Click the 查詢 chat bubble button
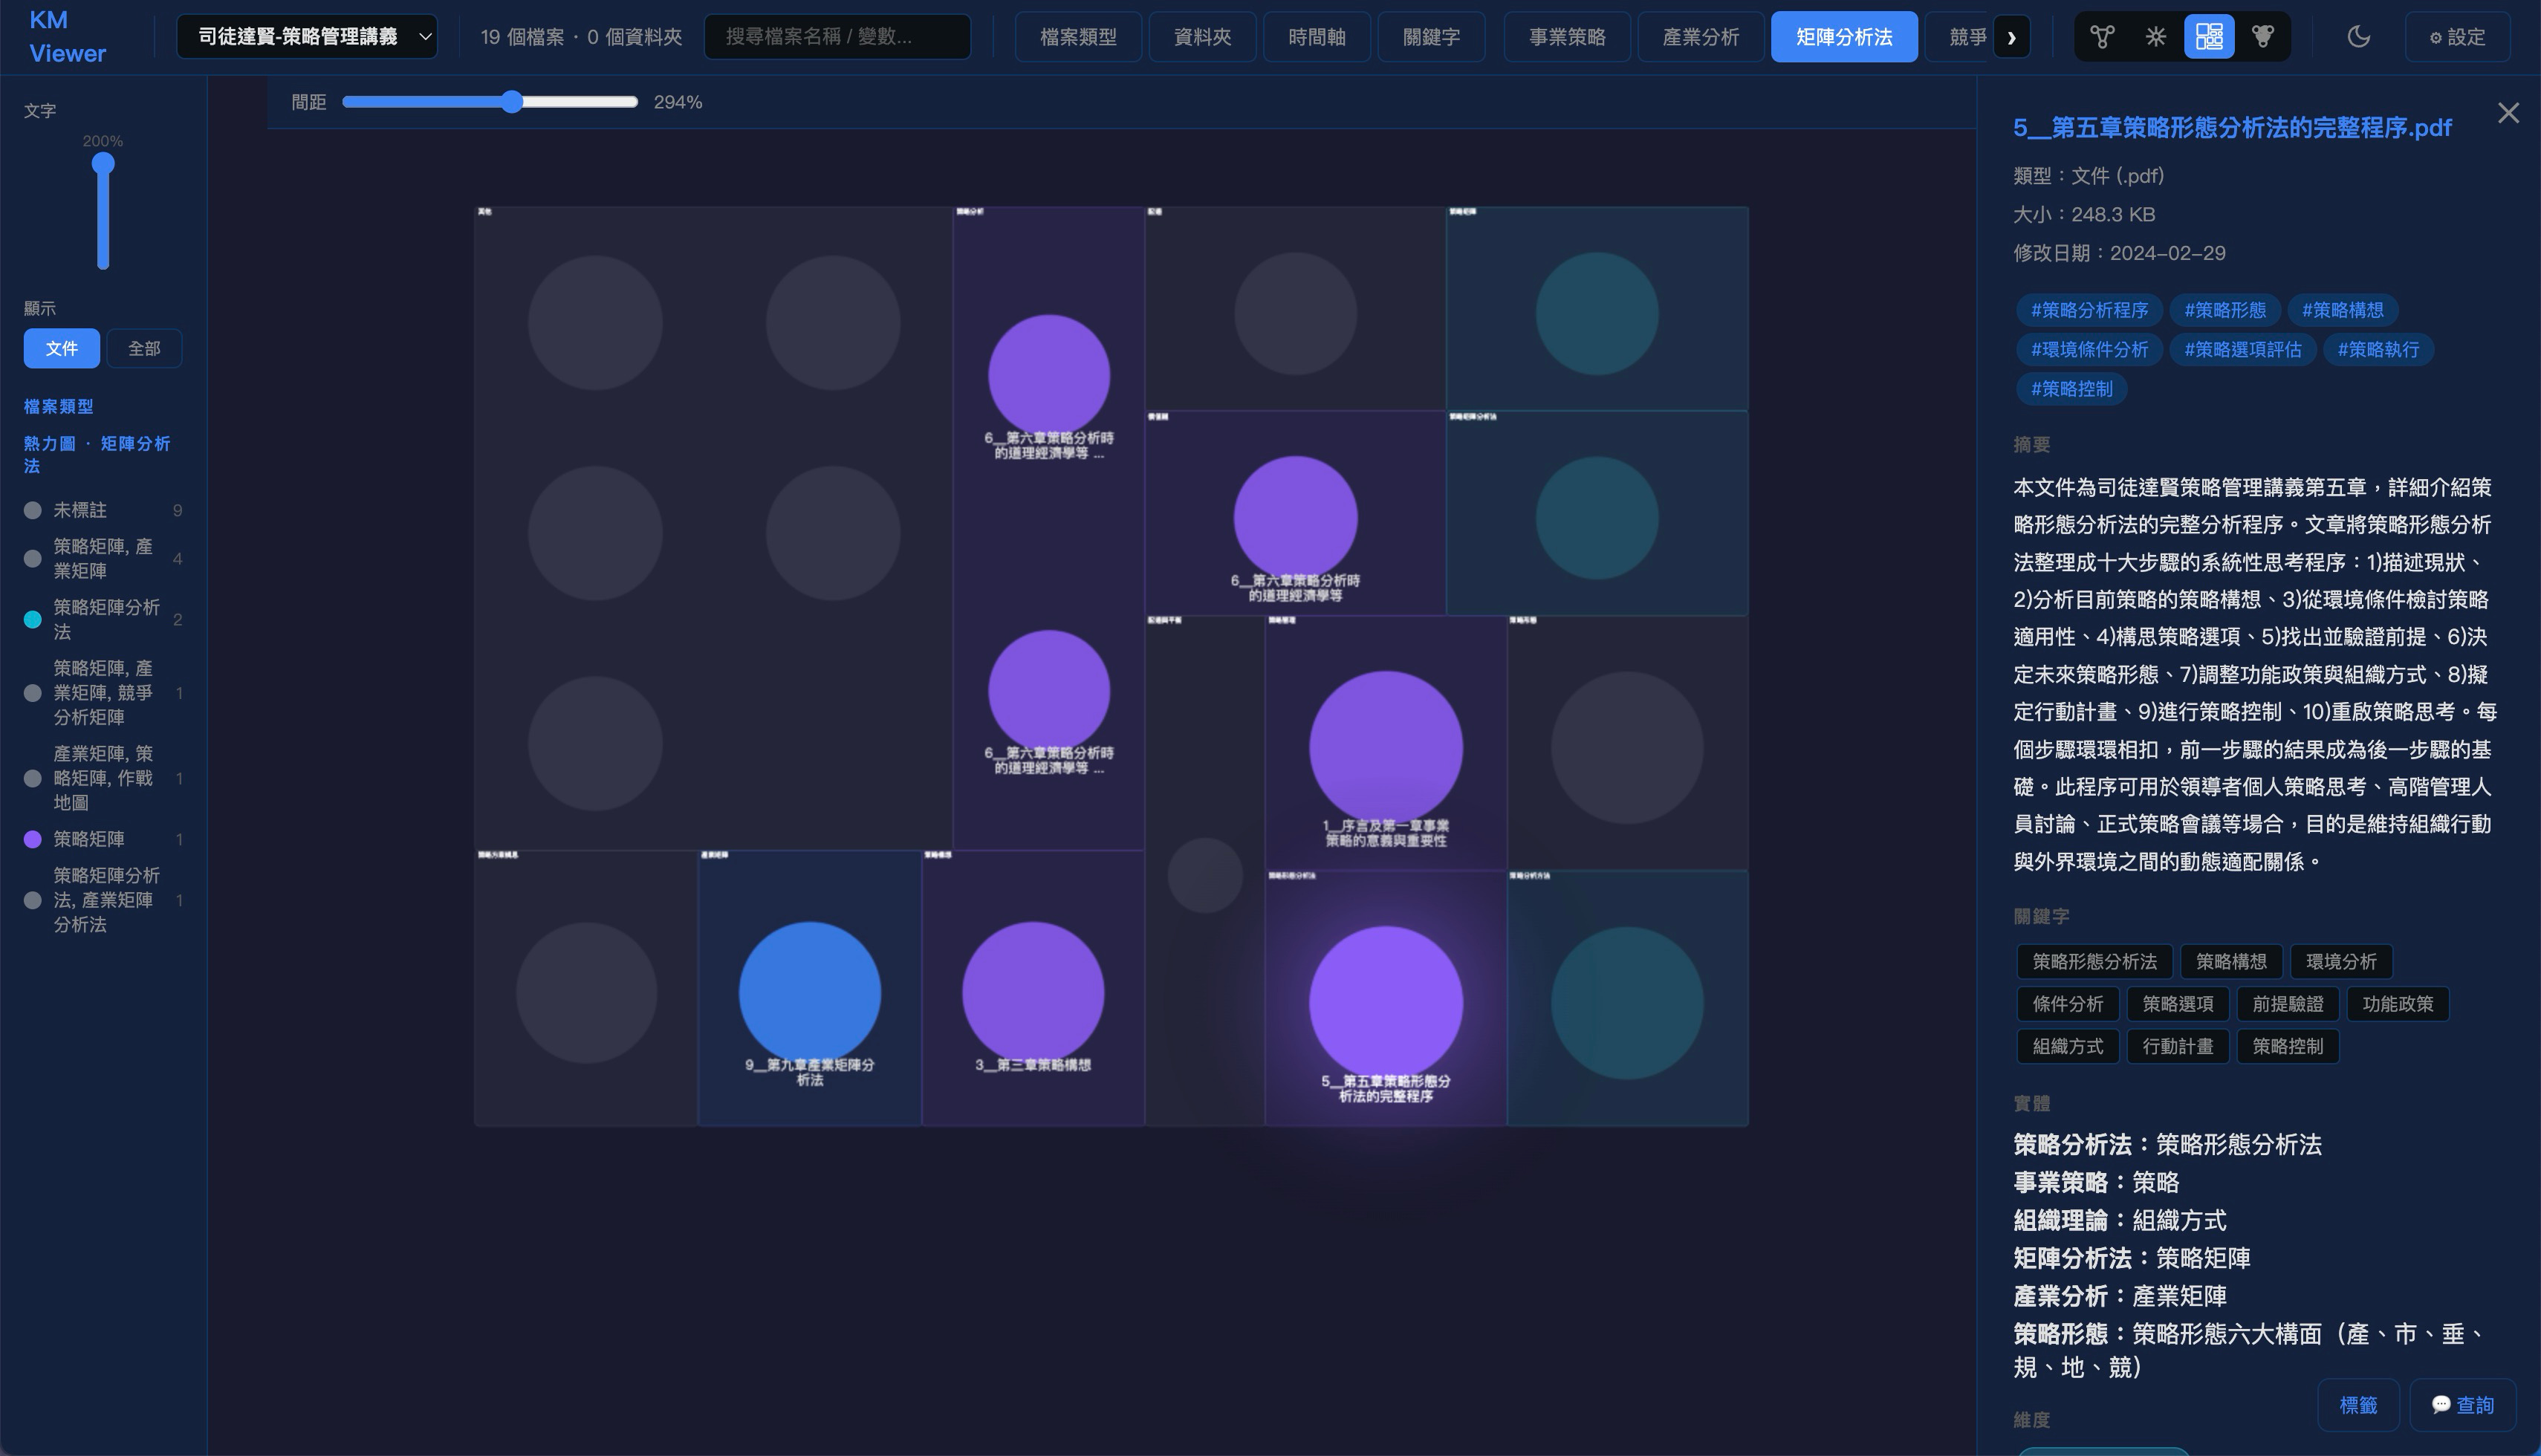2541x1456 pixels. click(2462, 1405)
